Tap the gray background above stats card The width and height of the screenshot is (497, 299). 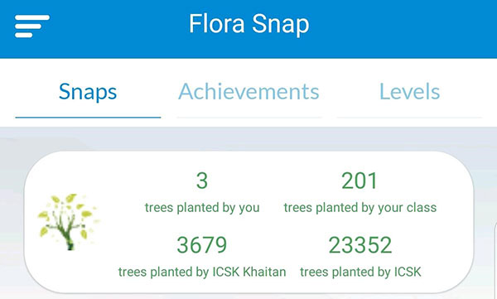248,139
